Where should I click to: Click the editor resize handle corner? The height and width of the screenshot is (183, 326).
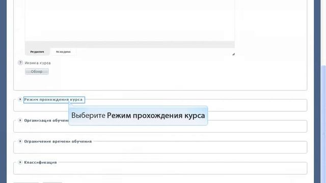233,54
